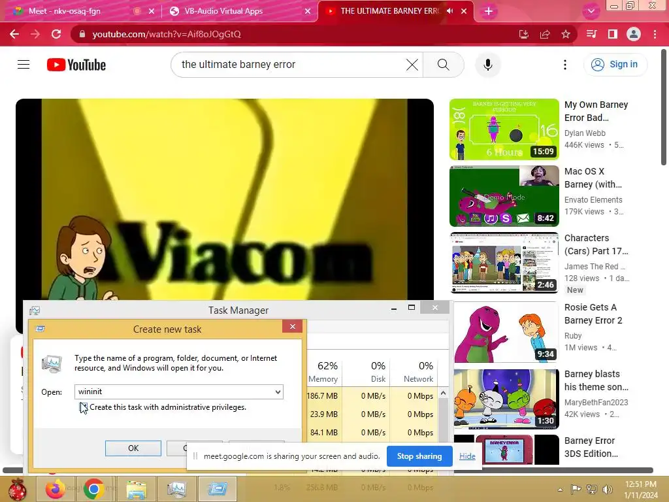Open Chrome profile avatar
The image size is (669, 502).
click(x=634, y=34)
